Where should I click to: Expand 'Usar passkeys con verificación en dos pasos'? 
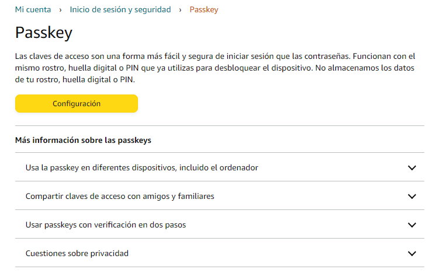pyautogui.click(x=106, y=225)
